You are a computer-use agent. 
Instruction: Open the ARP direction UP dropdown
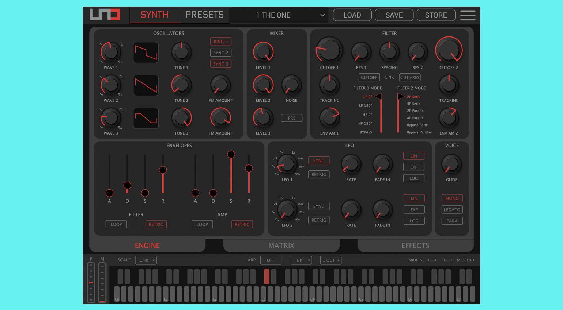[302, 260]
